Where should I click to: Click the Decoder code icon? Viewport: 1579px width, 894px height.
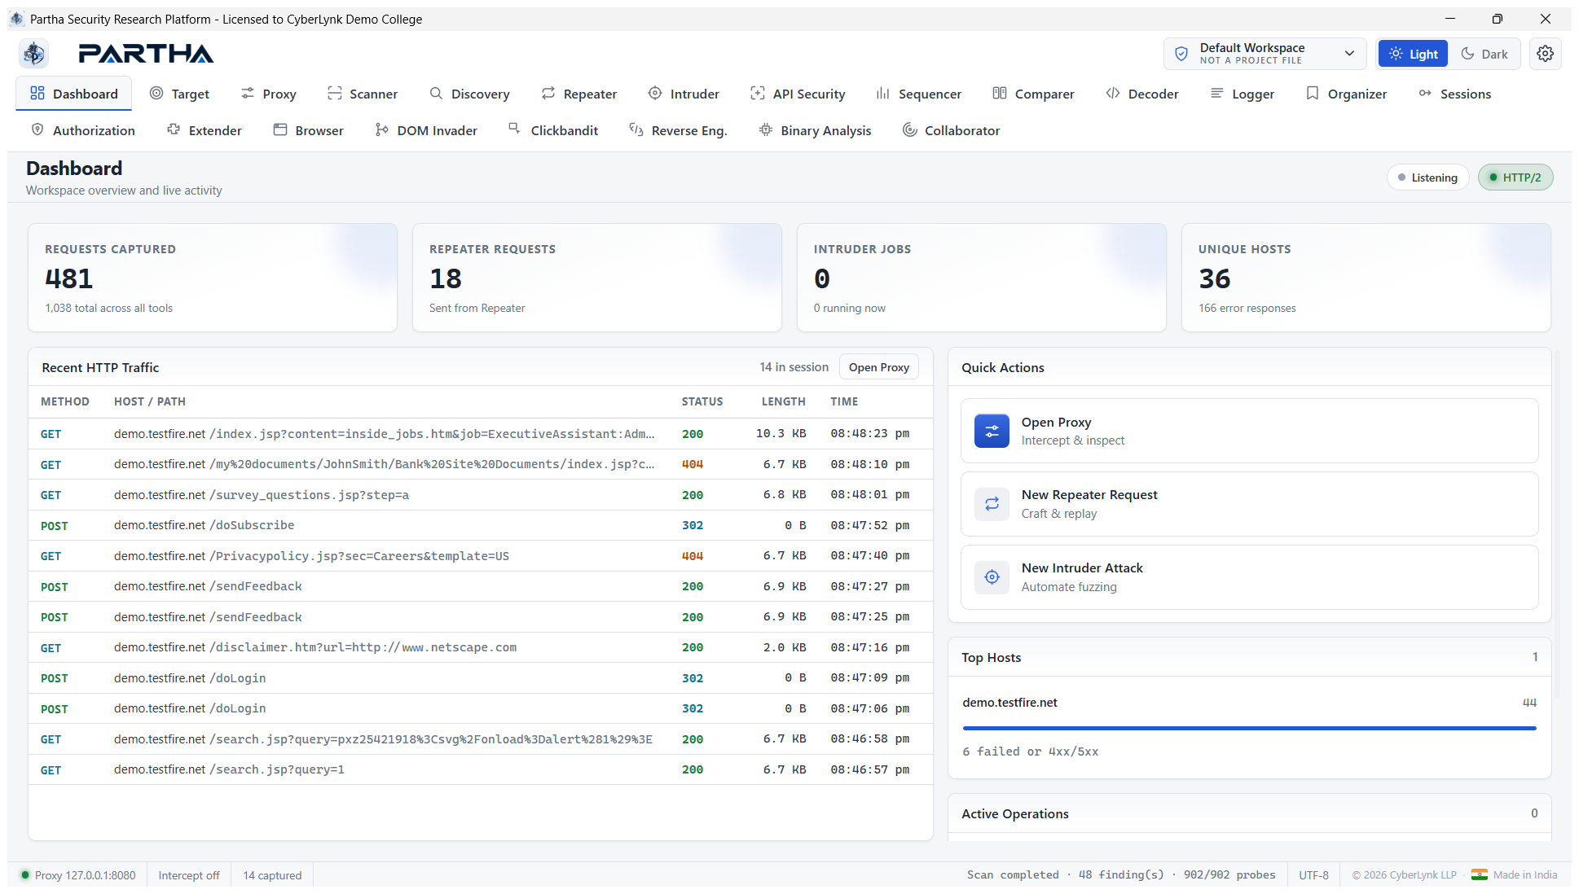1113,94
